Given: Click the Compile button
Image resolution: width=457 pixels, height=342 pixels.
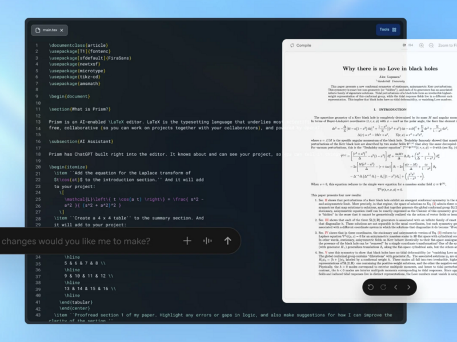Looking at the screenshot, I should pyautogui.click(x=300, y=46).
